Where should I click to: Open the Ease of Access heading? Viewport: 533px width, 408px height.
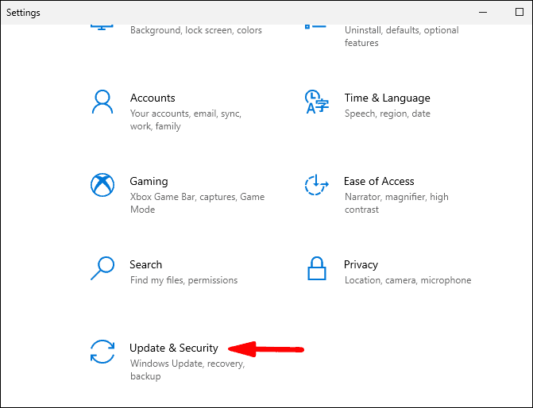[x=379, y=182]
